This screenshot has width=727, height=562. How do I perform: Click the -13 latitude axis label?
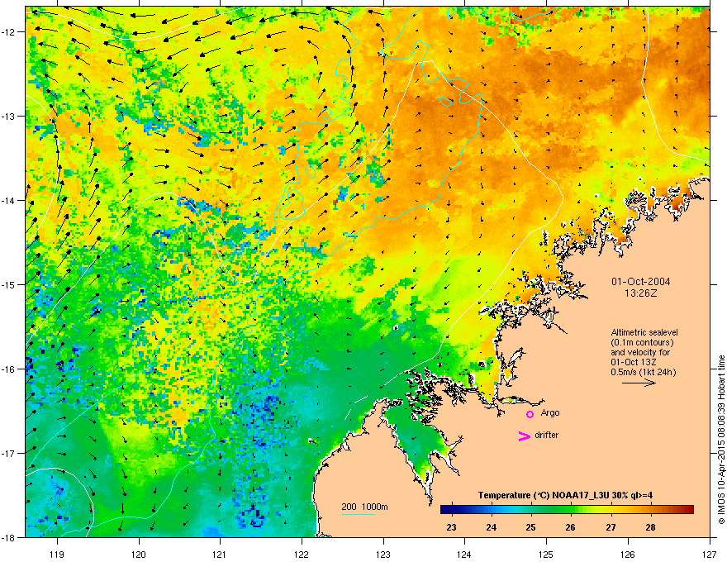pyautogui.click(x=9, y=117)
